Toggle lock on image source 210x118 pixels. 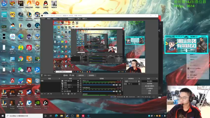coord(81,83)
